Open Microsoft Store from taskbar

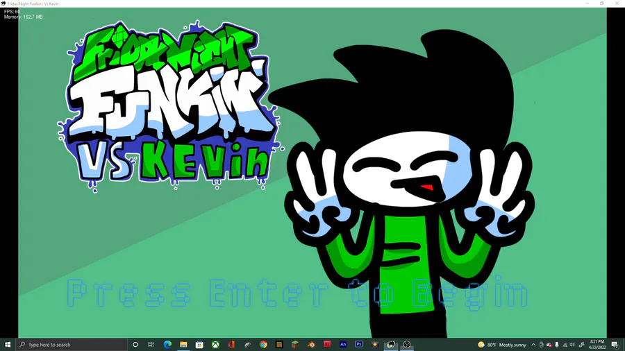[x=199, y=345]
